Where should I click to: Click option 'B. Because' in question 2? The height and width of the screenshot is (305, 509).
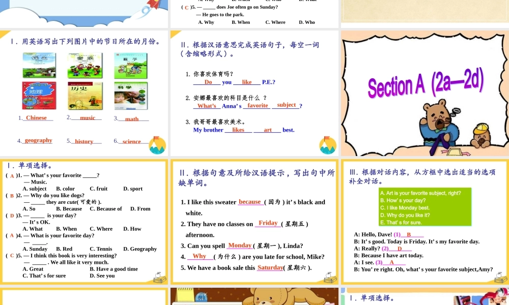pos(69,209)
